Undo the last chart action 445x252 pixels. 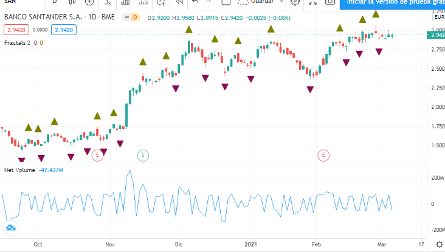[x=195, y=2]
